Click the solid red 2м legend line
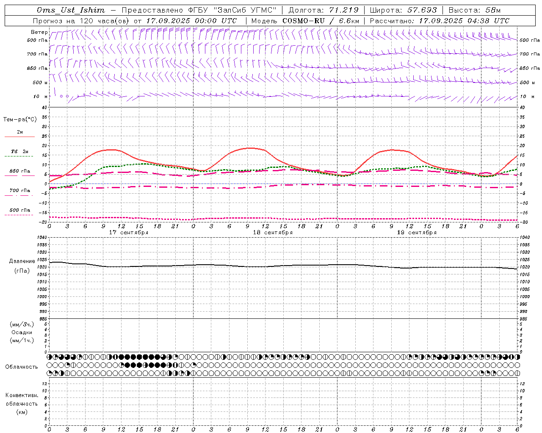This screenshot has height=433, width=542. point(19,137)
